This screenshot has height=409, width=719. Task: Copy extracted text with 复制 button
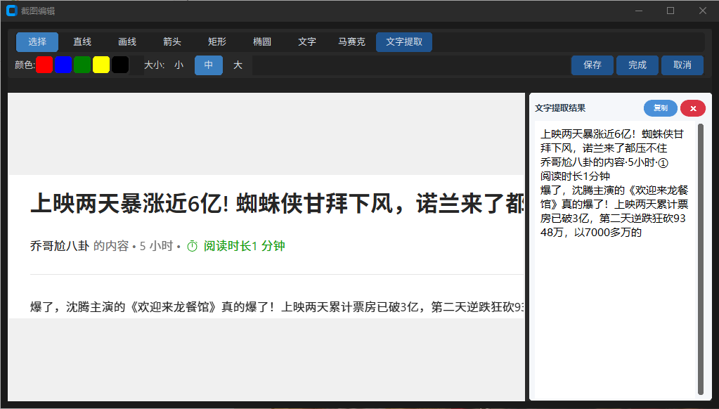[x=660, y=108]
